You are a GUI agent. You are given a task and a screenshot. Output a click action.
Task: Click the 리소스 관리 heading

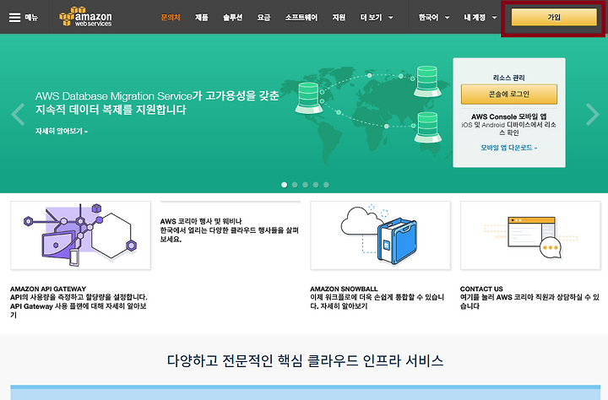point(509,78)
